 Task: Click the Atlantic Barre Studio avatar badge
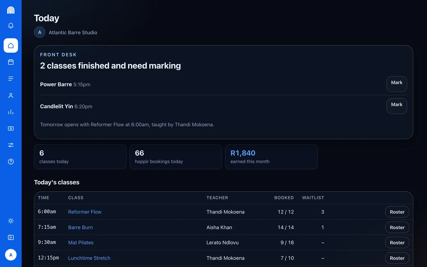point(39,32)
